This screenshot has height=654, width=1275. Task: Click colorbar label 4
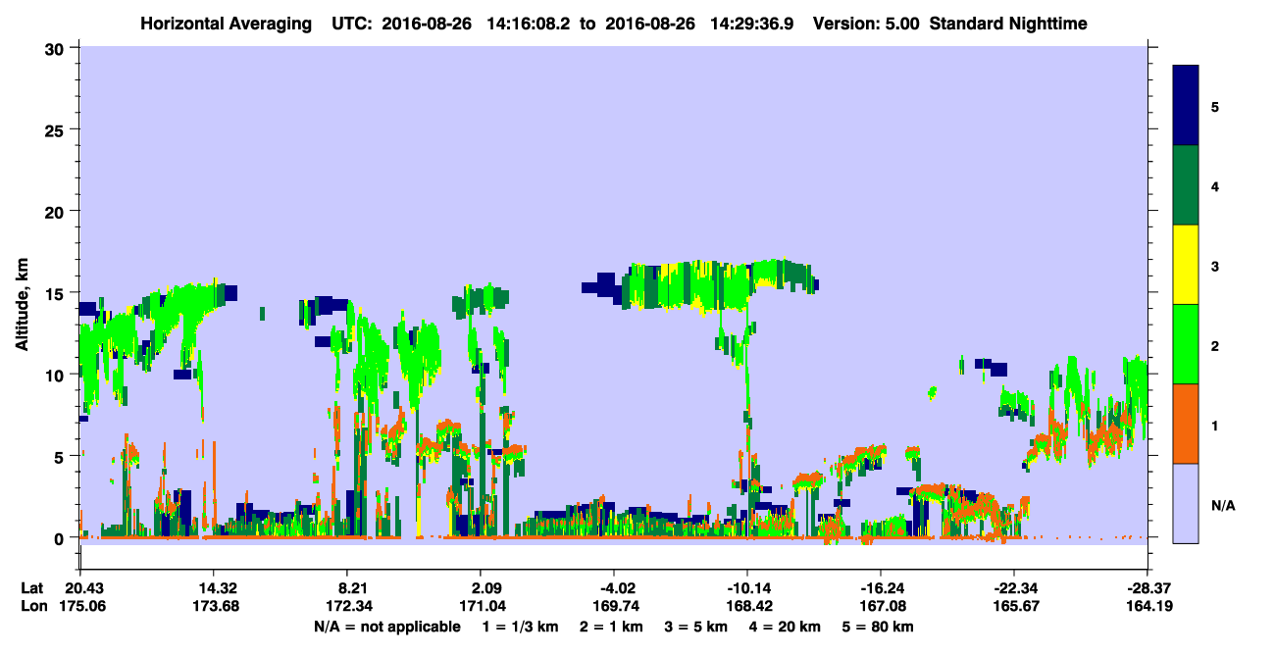(x=1215, y=185)
